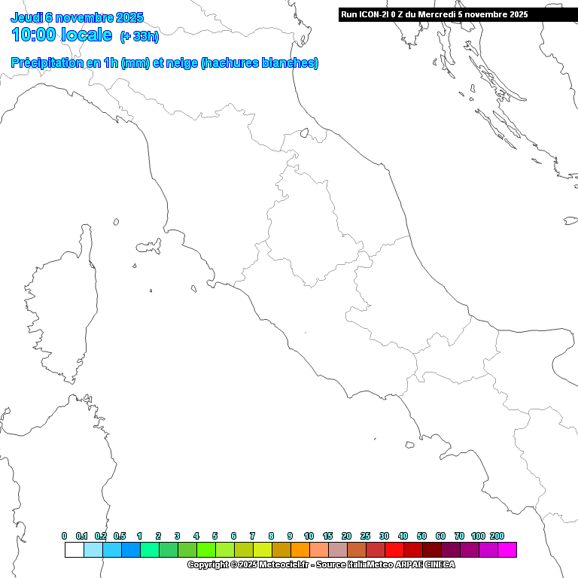This screenshot has height=578, width=578.
Task: Select the "10:00 locale" time label
Action: pos(62,35)
